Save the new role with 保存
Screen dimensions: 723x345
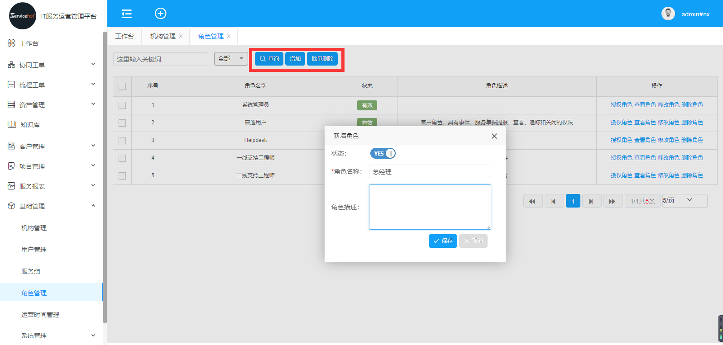tap(442, 241)
